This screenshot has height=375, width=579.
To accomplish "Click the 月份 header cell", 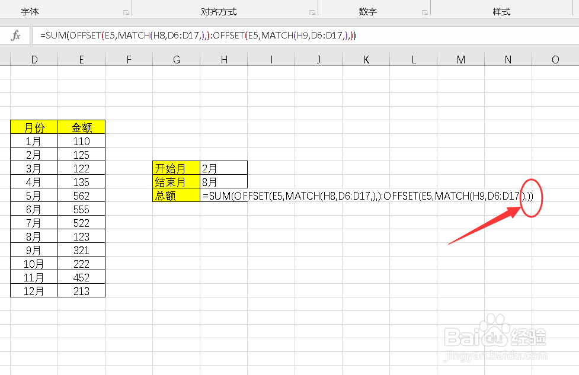I will [x=34, y=127].
